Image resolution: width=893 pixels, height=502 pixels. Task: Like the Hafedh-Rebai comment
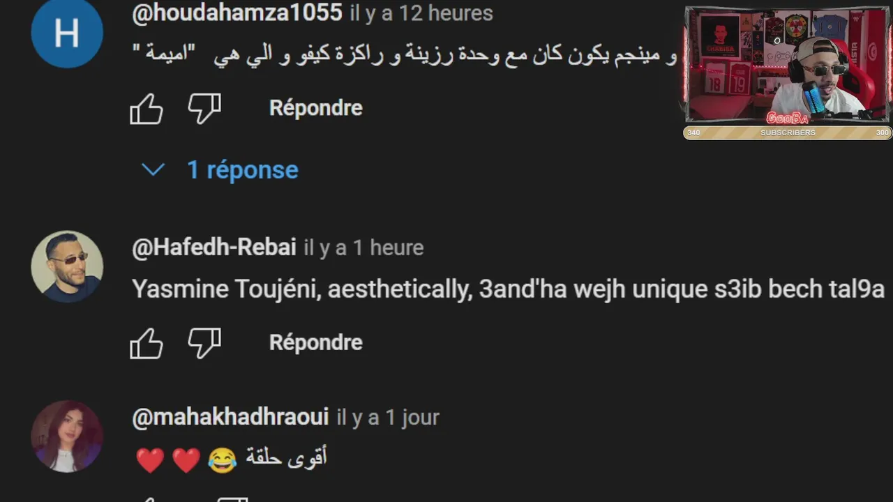(x=147, y=343)
